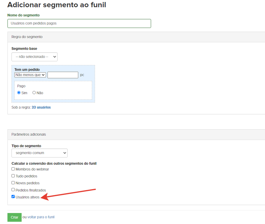Click the 'Adicionar segmento ao funil' page heading
The height and width of the screenshot is (224, 265).
coord(57,5)
